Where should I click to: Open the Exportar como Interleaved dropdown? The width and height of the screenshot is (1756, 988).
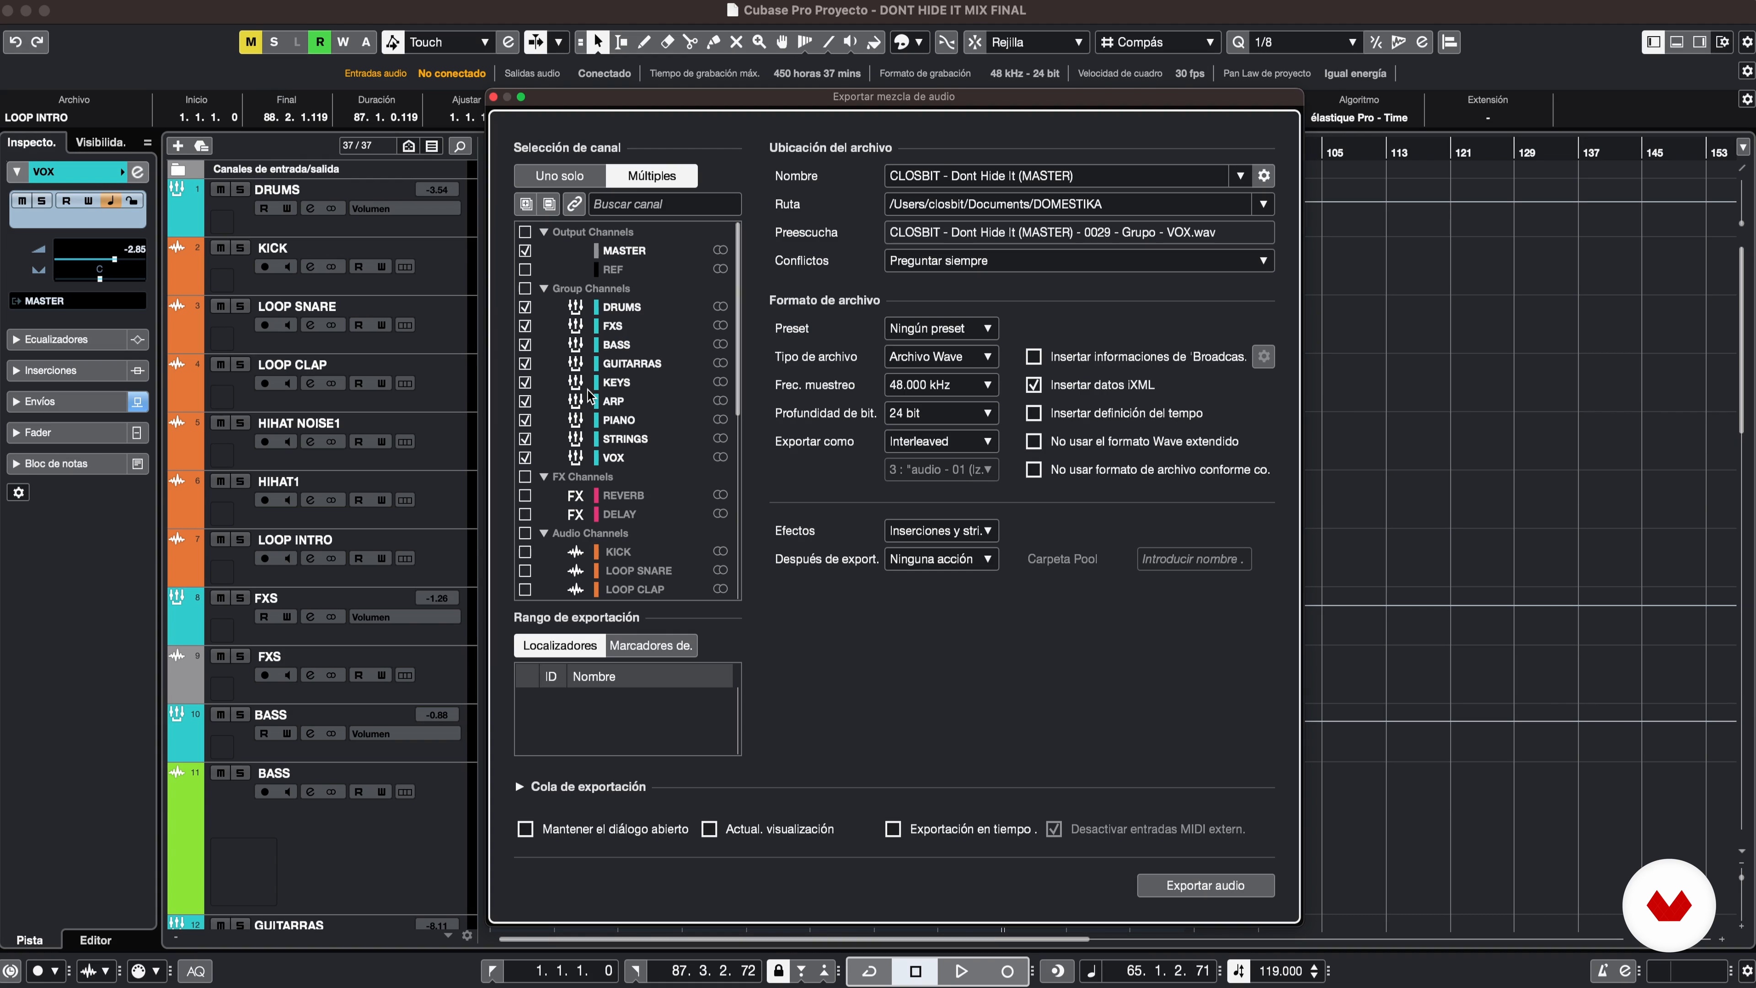[x=941, y=441]
